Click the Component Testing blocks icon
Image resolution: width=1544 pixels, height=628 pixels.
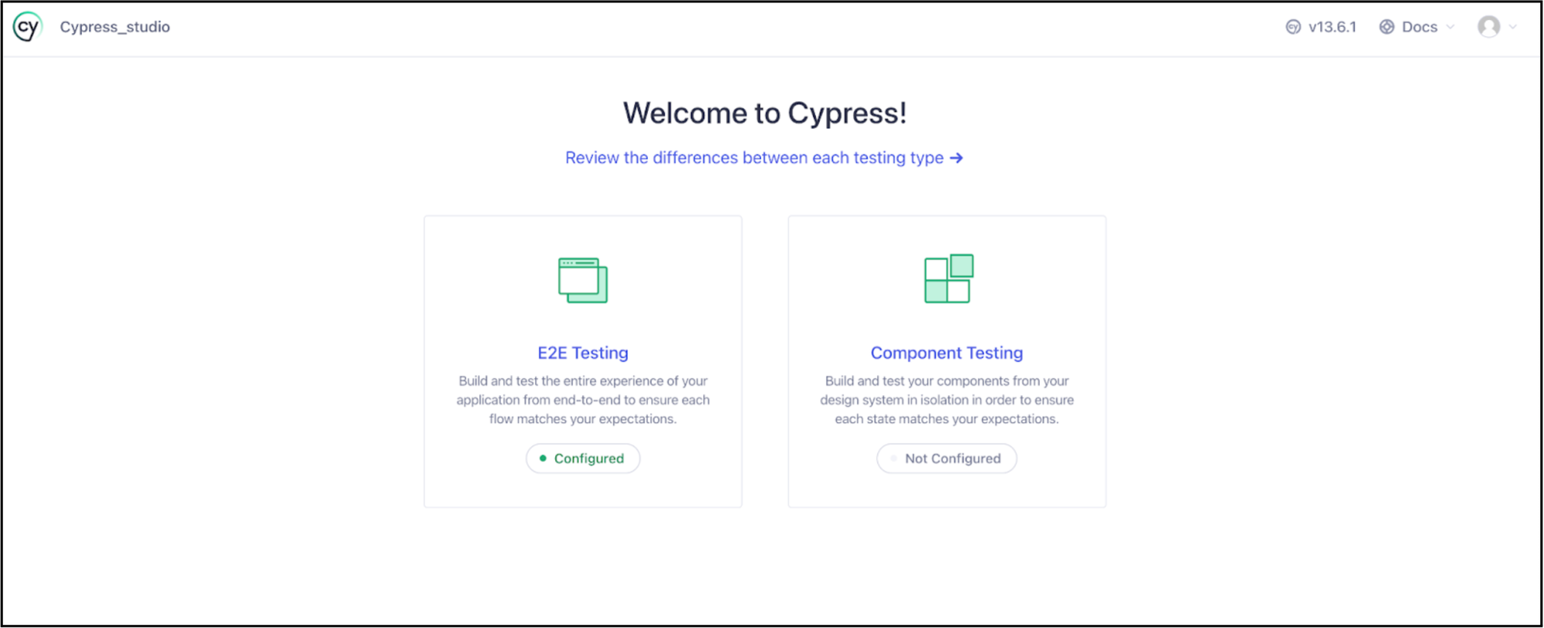coord(948,279)
